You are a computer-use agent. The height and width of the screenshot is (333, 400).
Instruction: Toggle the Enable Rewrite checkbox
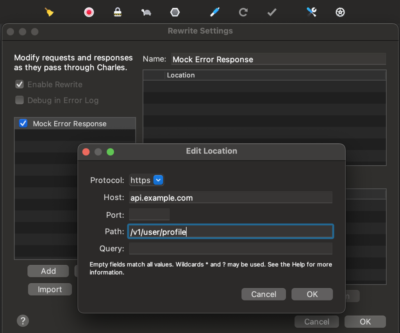tap(20, 84)
